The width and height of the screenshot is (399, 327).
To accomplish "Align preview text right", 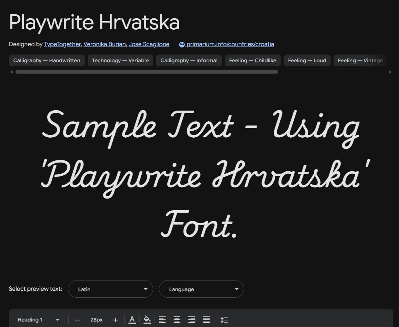I will 192,320.
